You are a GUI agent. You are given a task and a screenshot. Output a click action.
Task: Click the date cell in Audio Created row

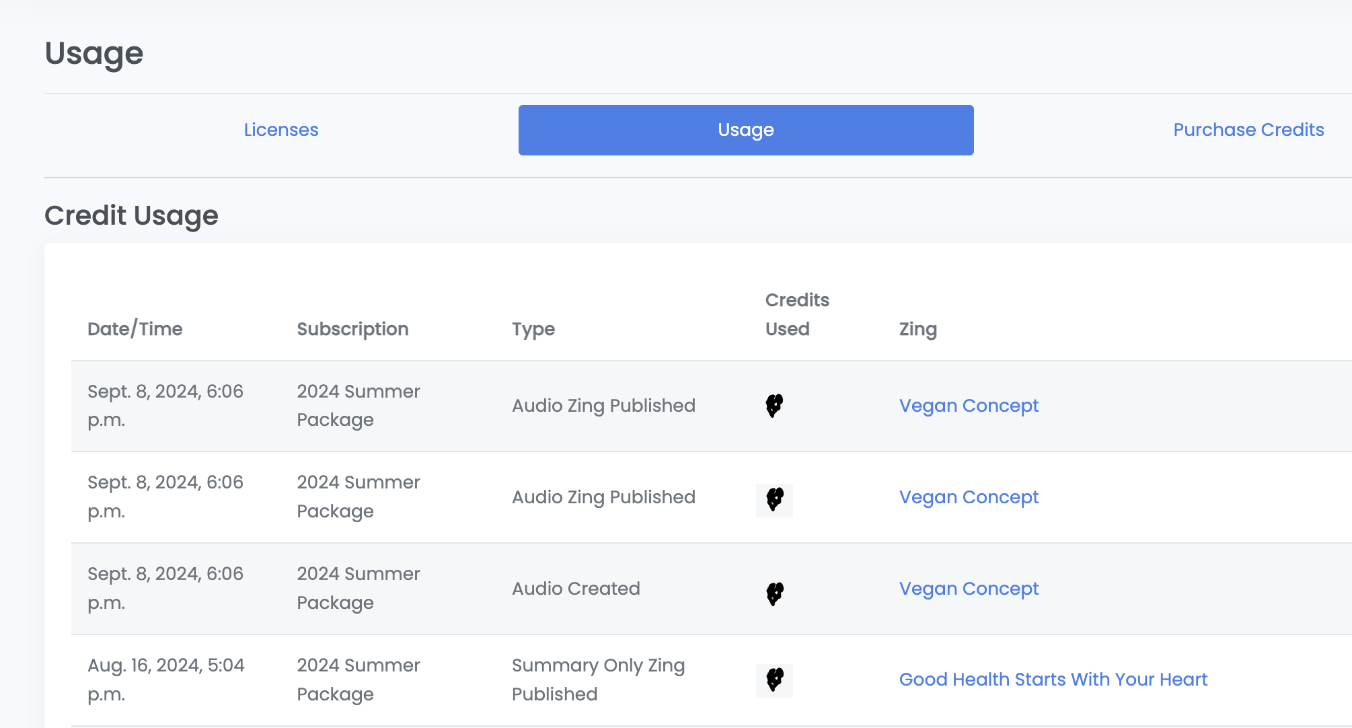[165, 589]
